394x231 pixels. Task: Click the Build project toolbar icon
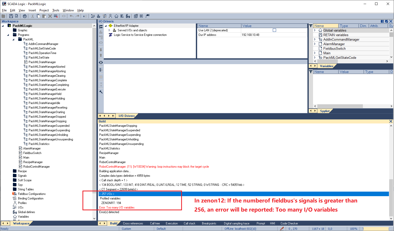[x=136, y=16]
